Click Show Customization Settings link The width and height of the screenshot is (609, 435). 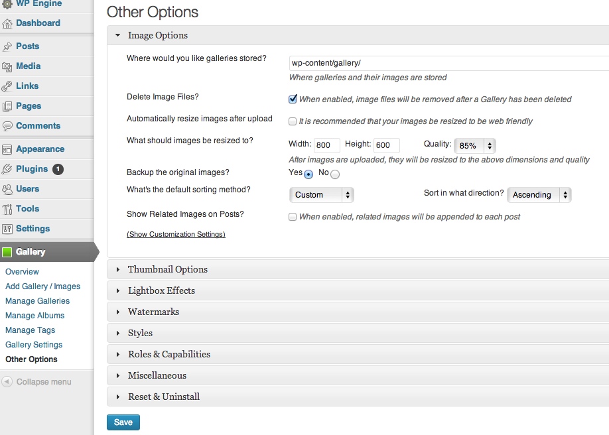176,234
